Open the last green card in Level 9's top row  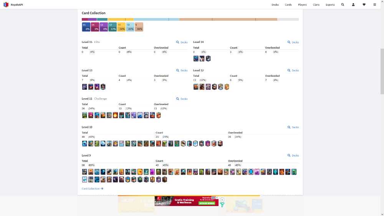click(294, 172)
